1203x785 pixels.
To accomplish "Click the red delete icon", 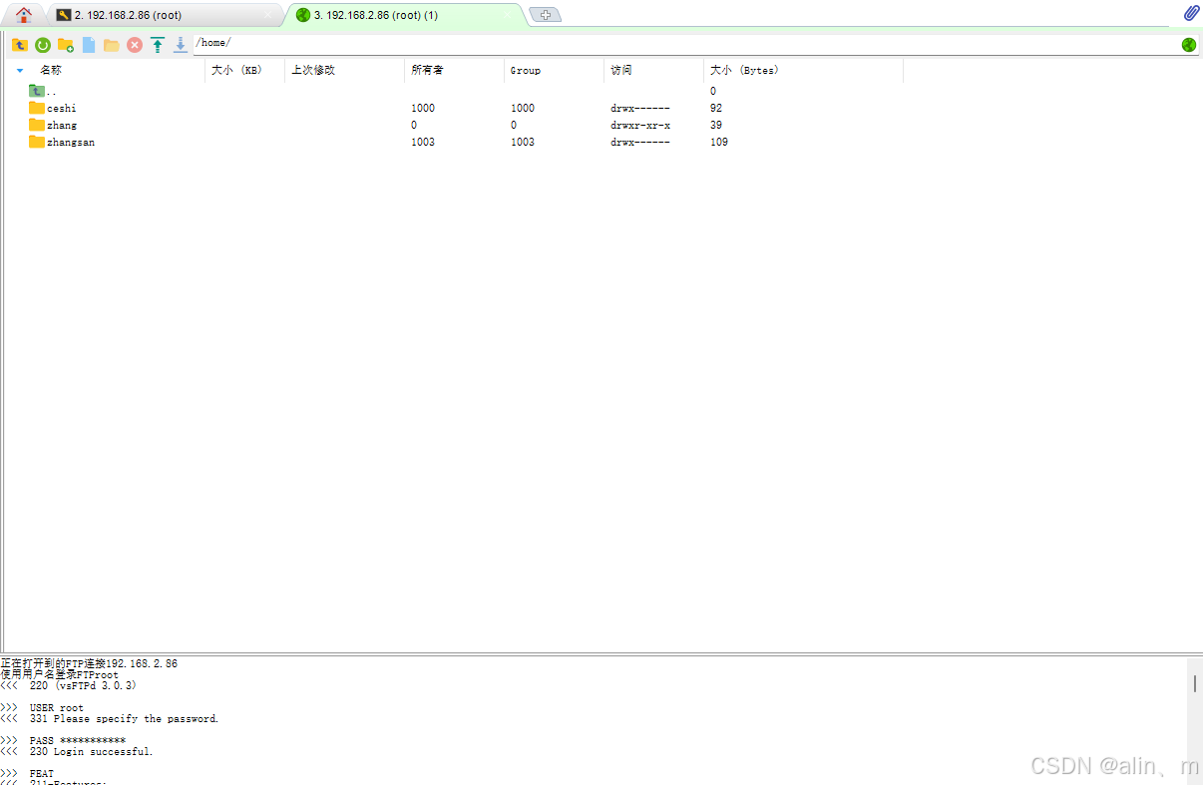I will (x=135, y=45).
